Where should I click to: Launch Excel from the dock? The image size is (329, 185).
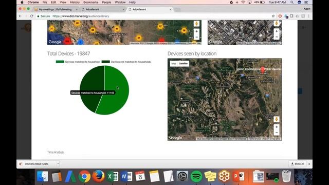pyautogui.click(x=113, y=176)
